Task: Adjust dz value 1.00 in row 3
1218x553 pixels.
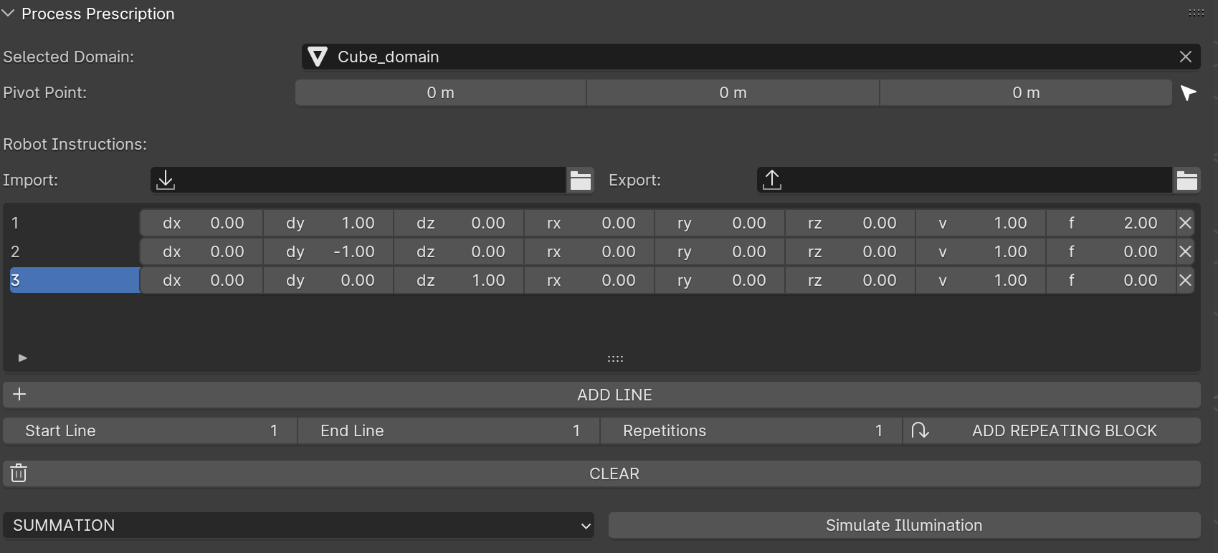Action: [459, 280]
